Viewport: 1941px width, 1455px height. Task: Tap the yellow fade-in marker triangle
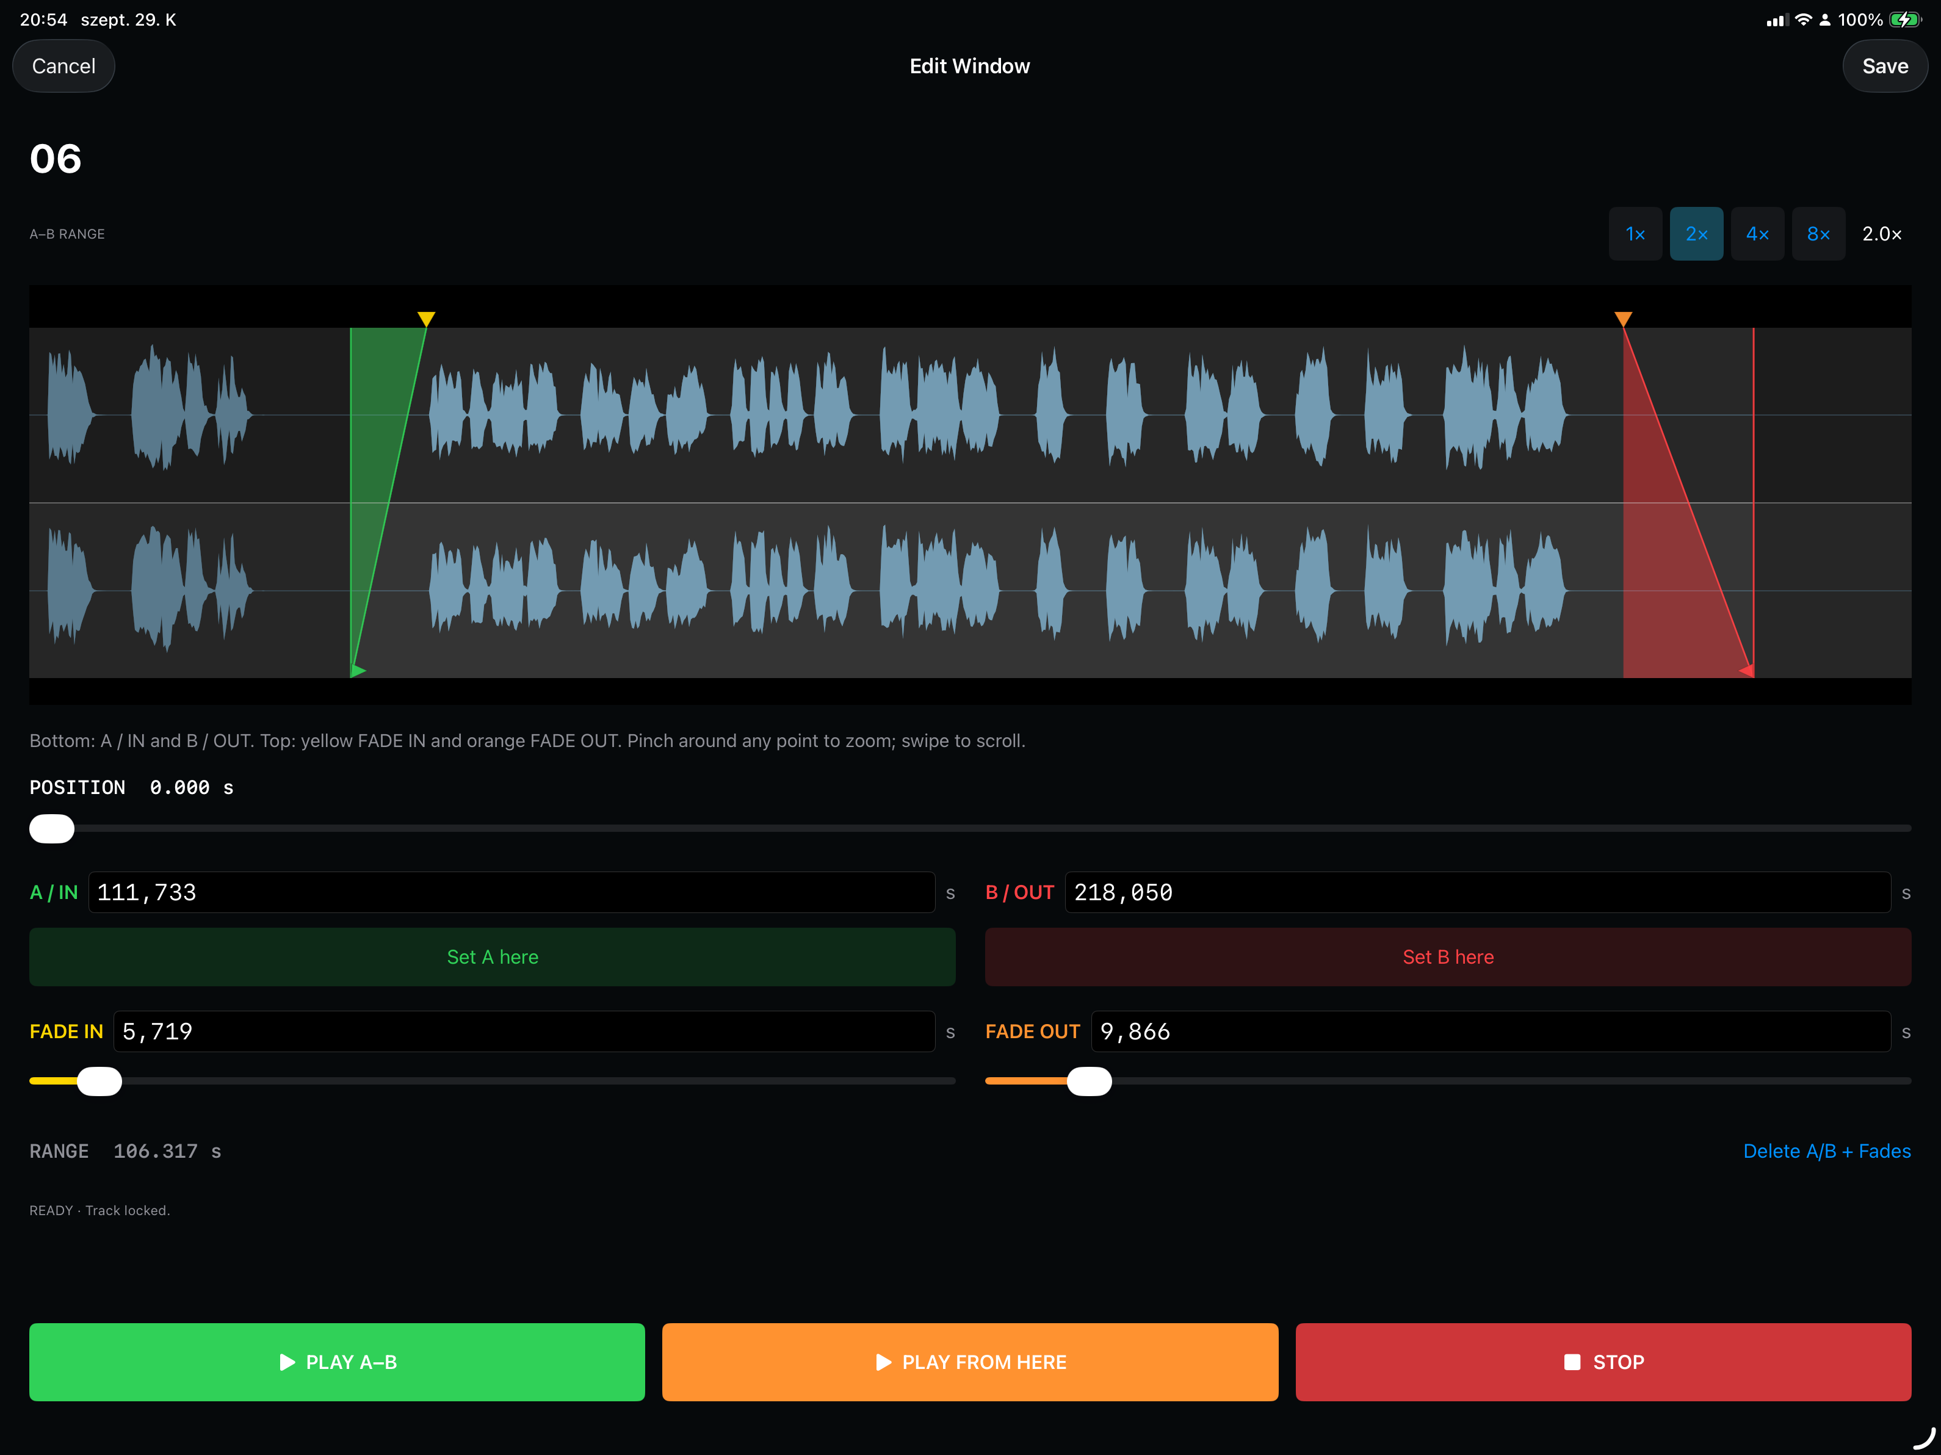tap(425, 319)
